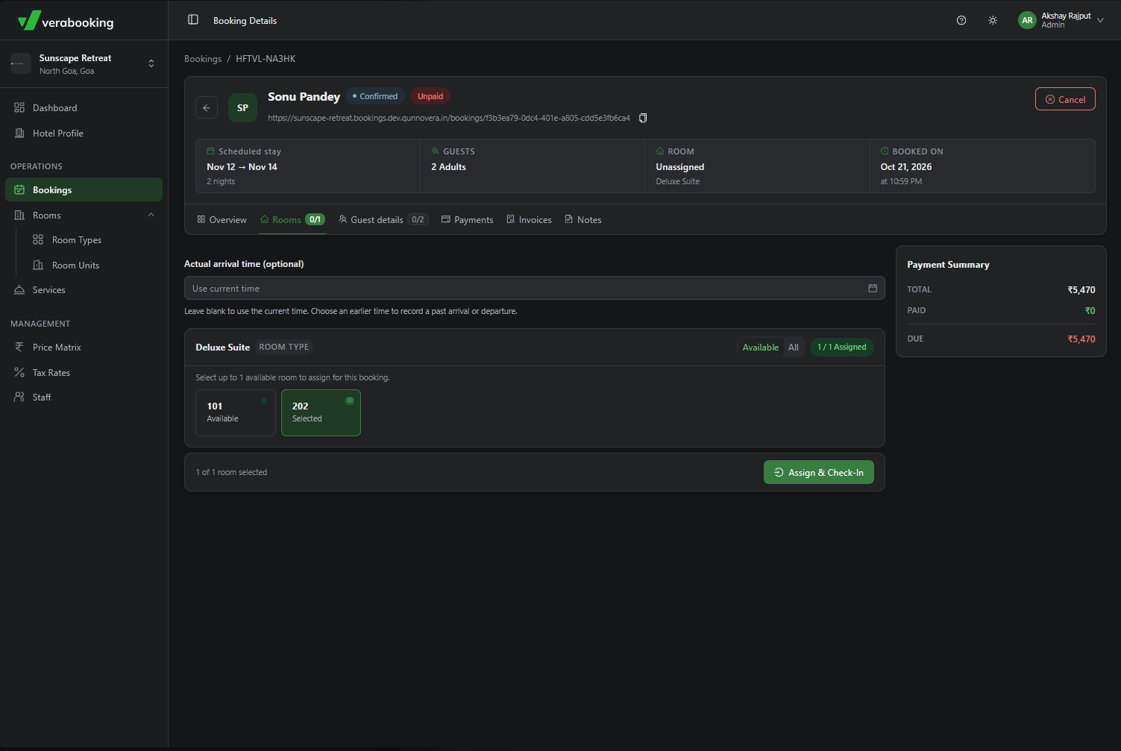Copy the booking URL with the clipboard icon
This screenshot has height=751, width=1121.
coord(643,118)
